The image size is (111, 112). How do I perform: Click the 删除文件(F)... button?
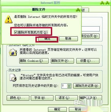(62, 61)
